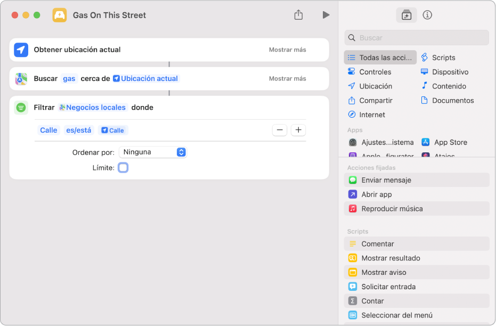Click the location arrow icon of Obtener ubicación actual
This screenshot has width=496, height=326.
pos(21,50)
